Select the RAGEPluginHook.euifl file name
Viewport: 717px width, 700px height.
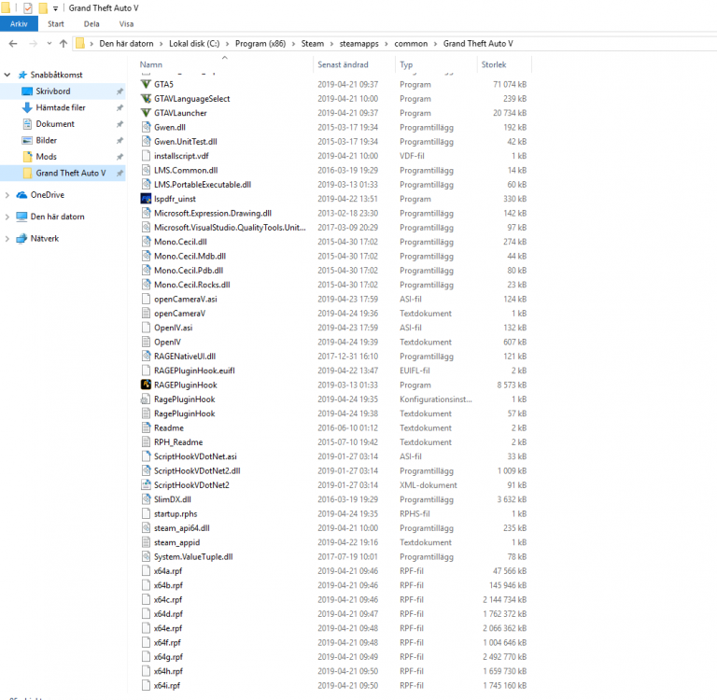click(x=194, y=371)
